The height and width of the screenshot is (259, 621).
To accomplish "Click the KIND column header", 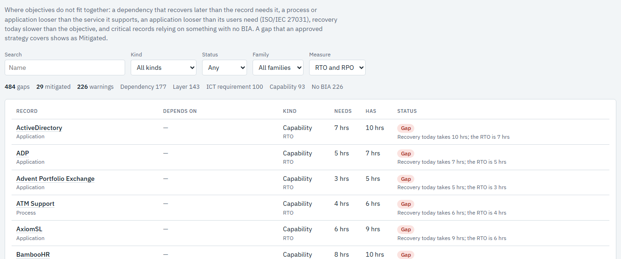I will (290, 111).
